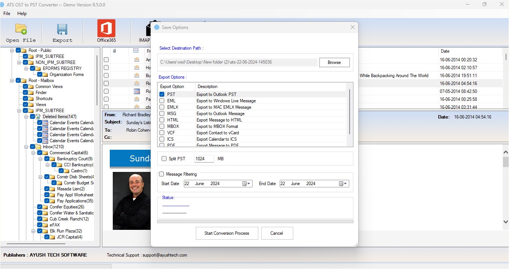Click the calendar icon in the 07-05-2014 message row

[x=137, y=91]
